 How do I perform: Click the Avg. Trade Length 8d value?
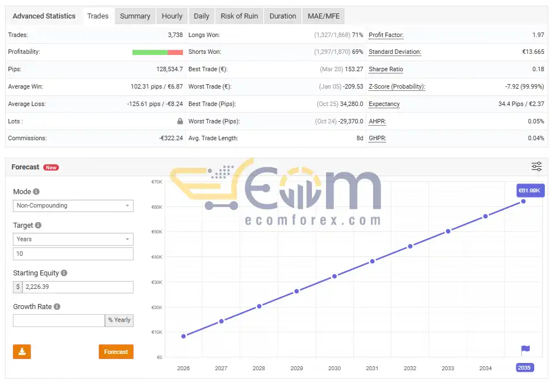click(360, 138)
